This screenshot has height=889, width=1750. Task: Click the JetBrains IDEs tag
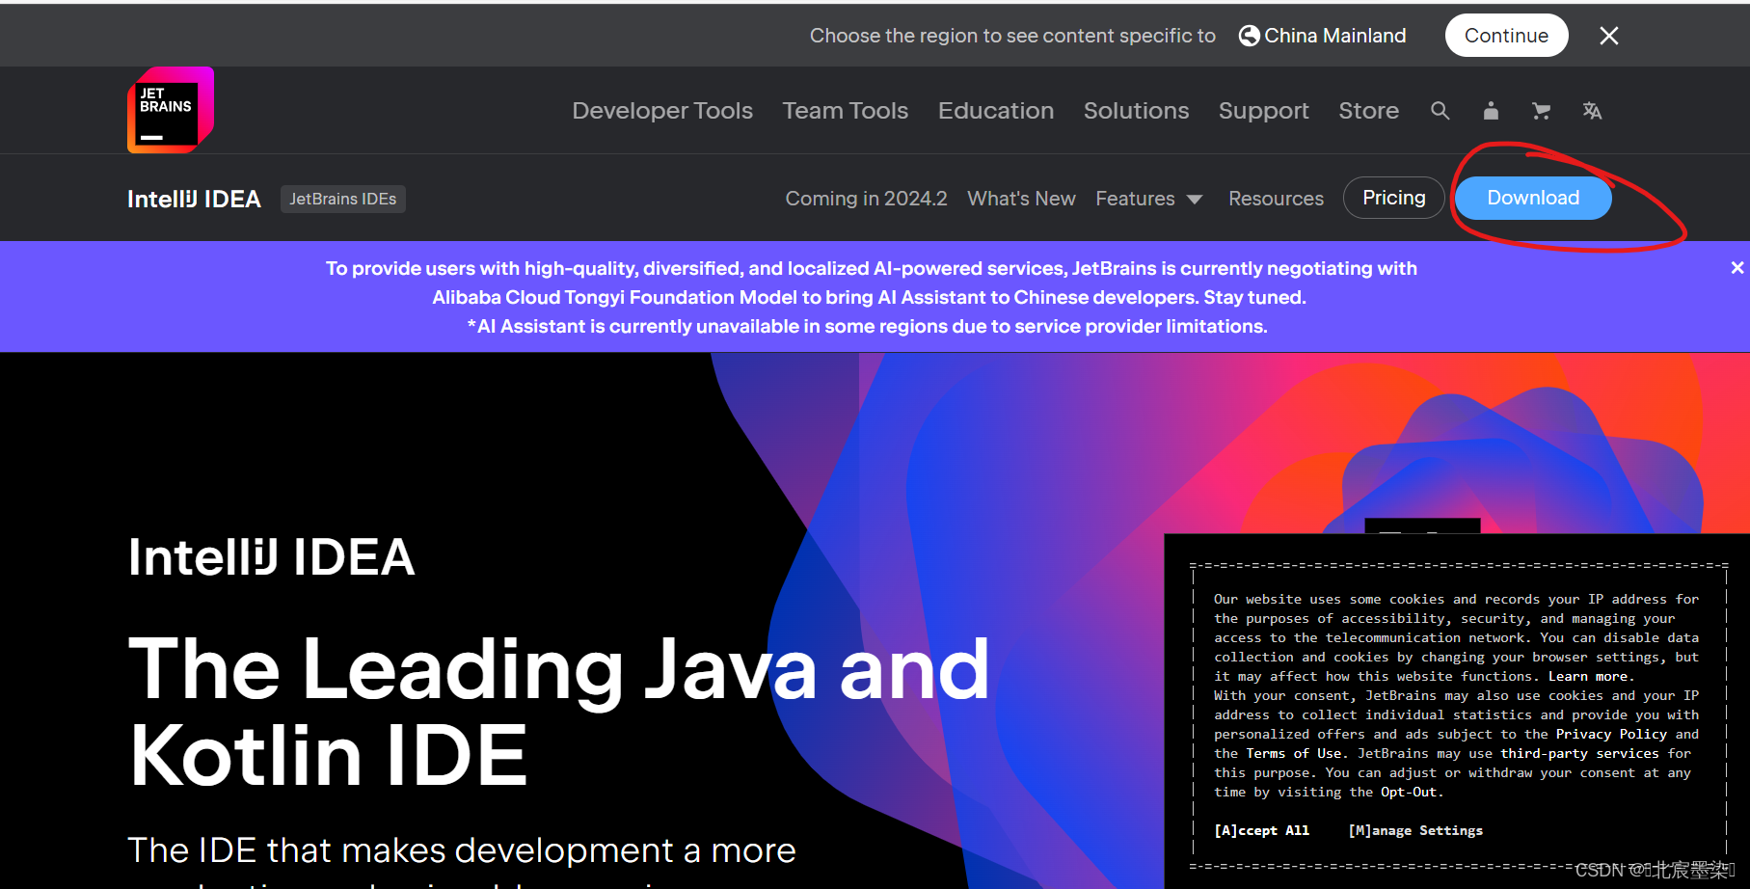[342, 199]
